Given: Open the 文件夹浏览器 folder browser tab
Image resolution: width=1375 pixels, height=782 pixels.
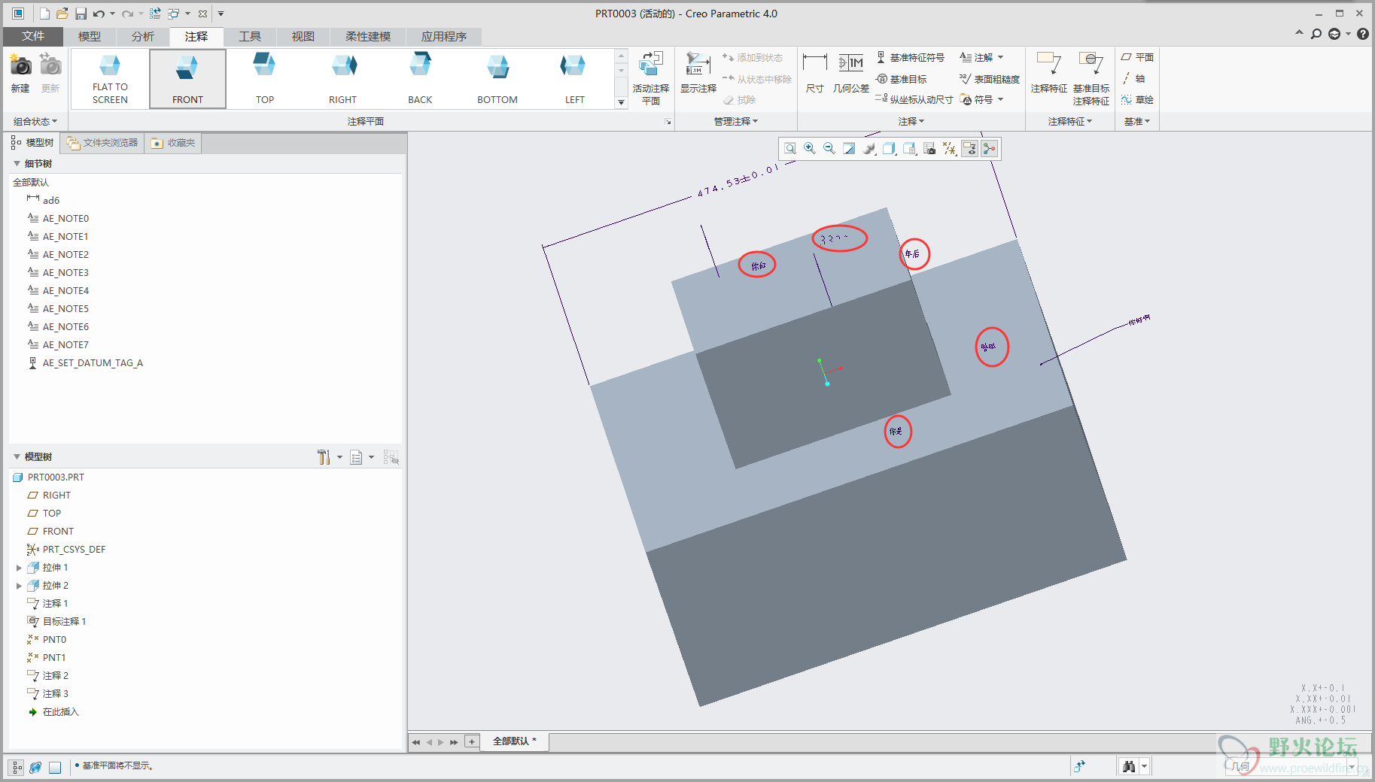Looking at the screenshot, I should tap(102, 143).
